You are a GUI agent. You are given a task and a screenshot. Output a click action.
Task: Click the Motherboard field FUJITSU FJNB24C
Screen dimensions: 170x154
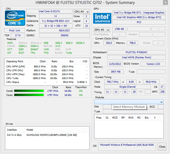137,52
